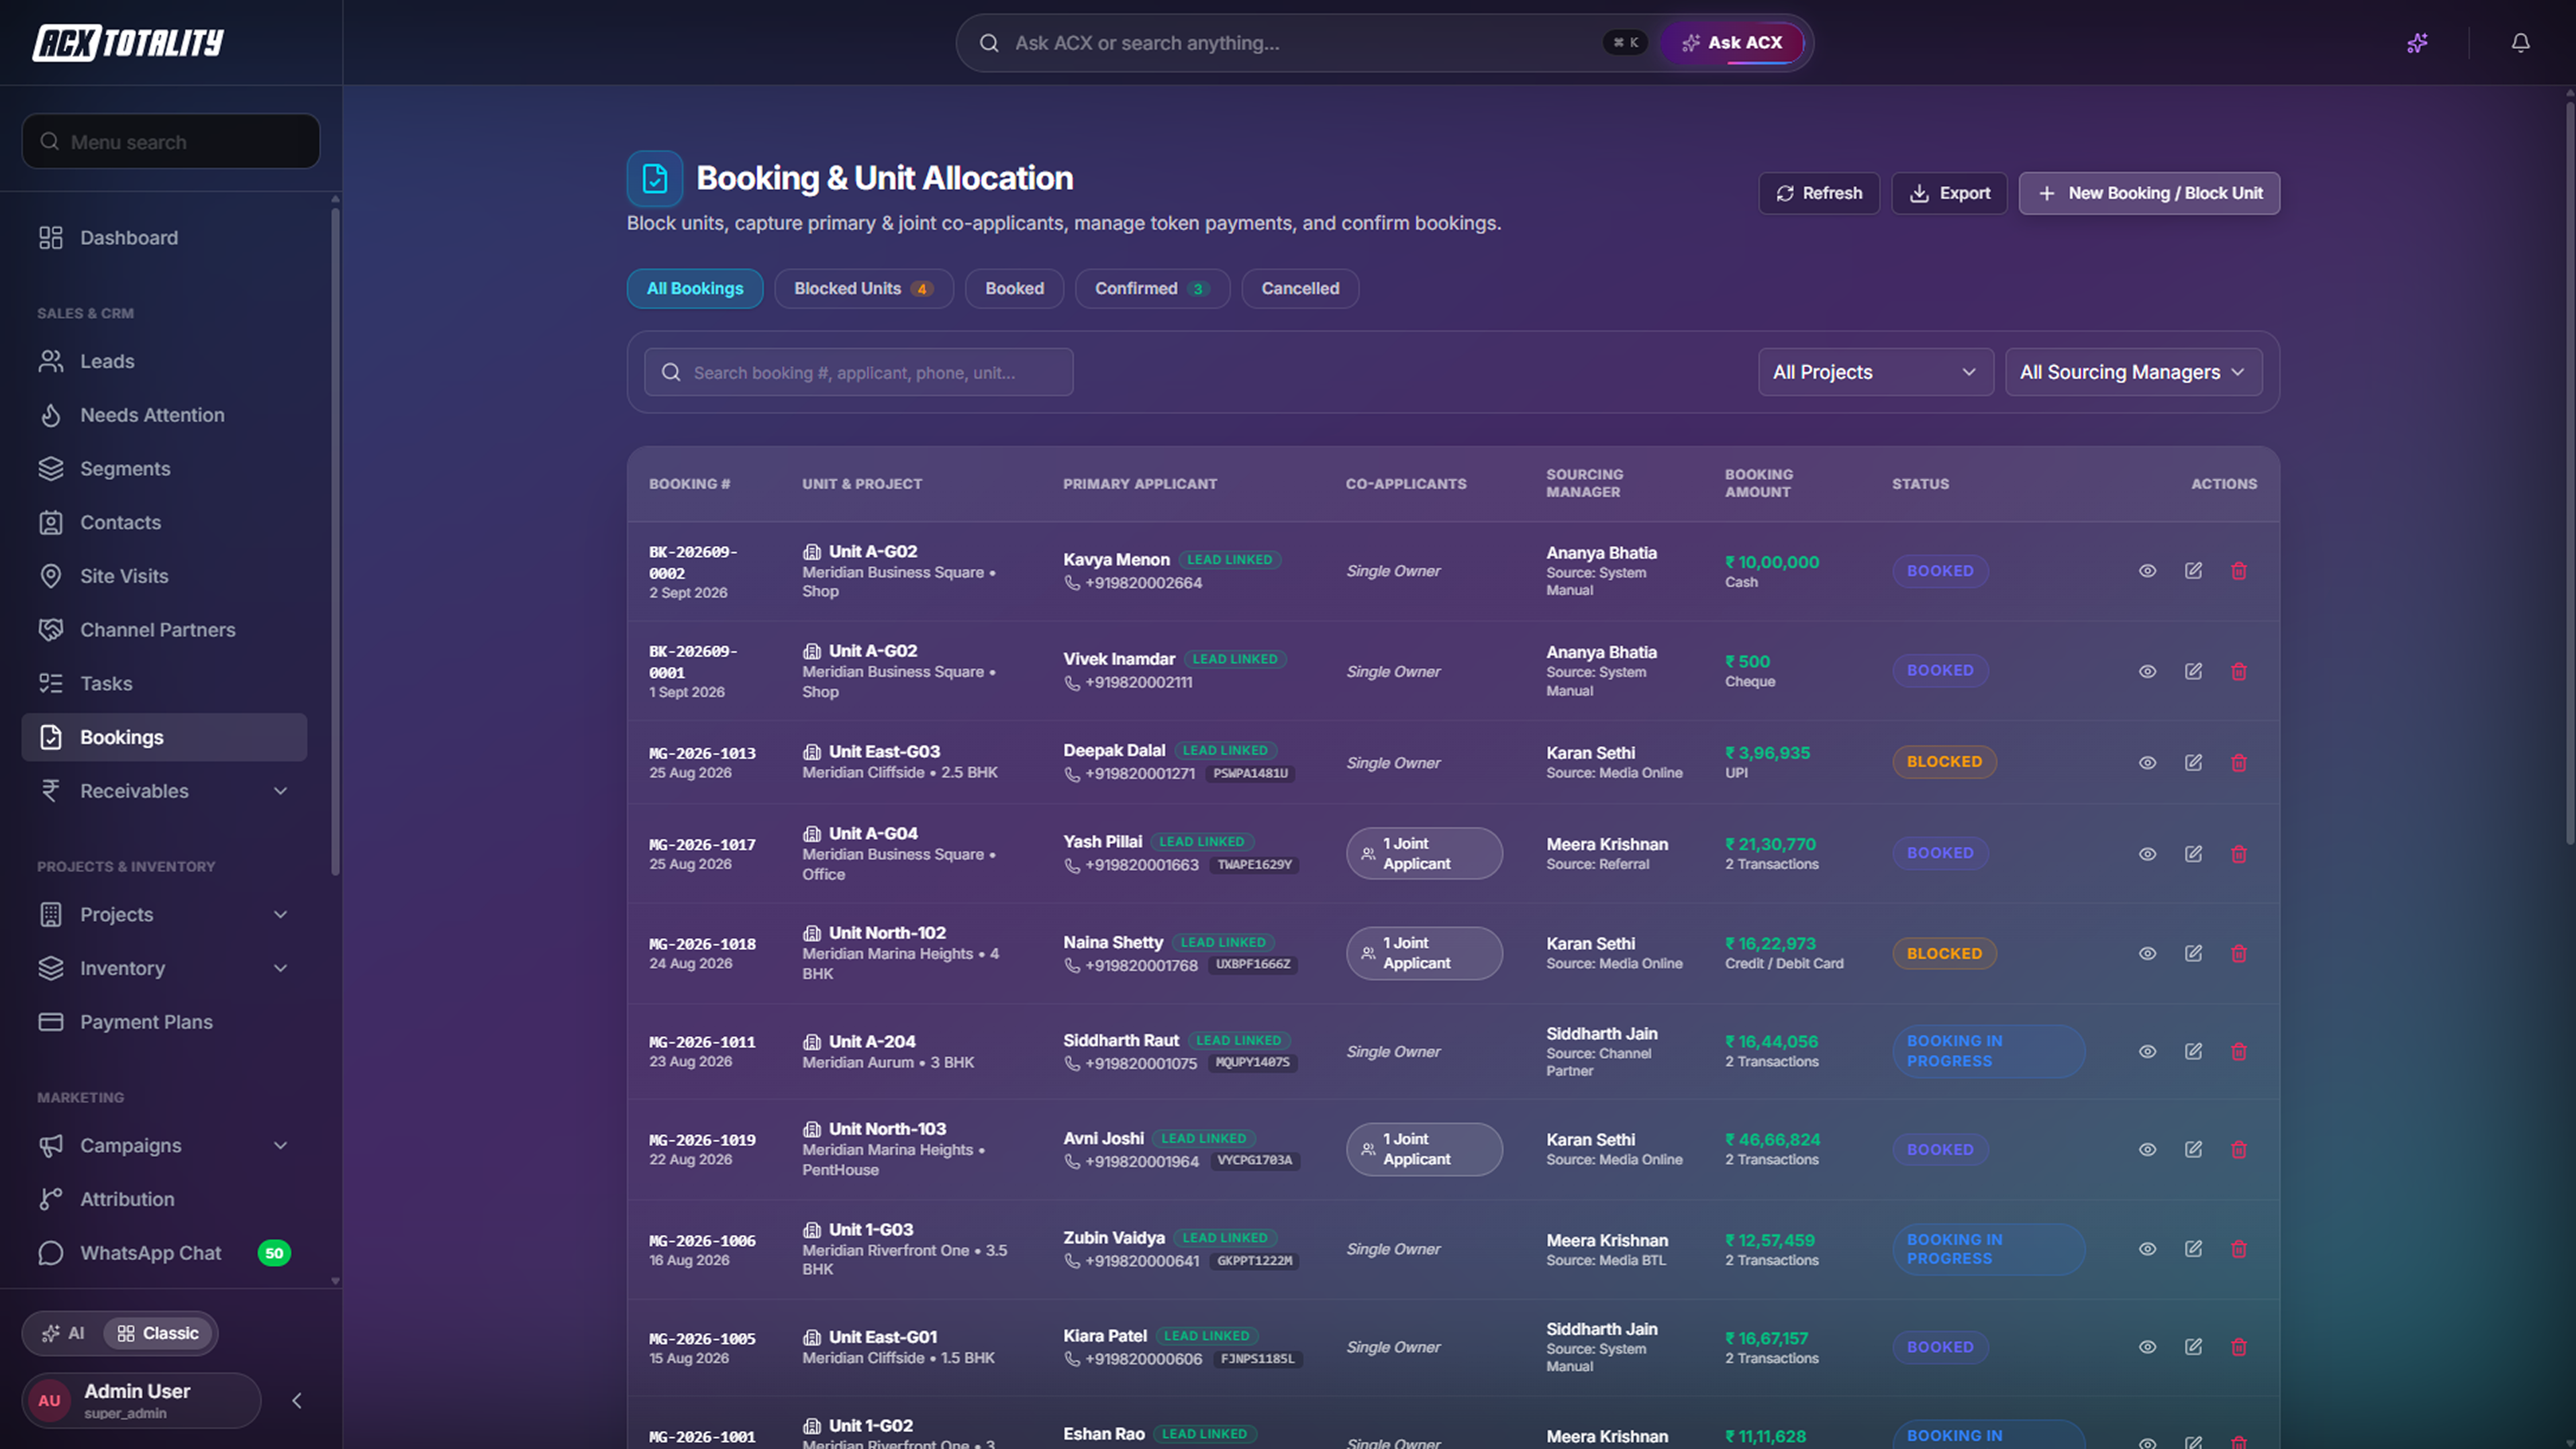Image resolution: width=2576 pixels, height=1449 pixels.
Task: Edit booking MG-2026-1006
Action: [2193, 1249]
